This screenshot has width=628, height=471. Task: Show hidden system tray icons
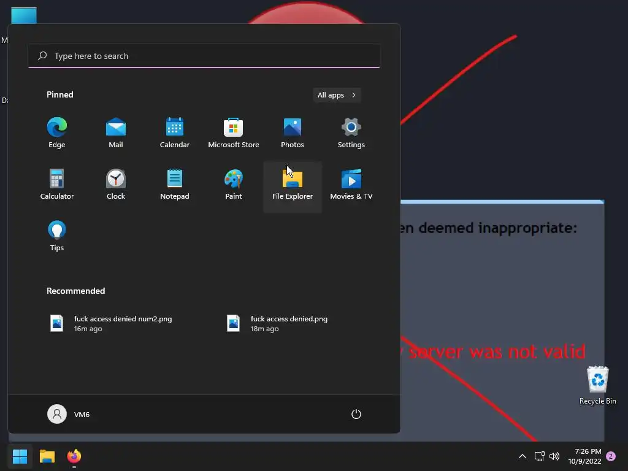click(523, 456)
